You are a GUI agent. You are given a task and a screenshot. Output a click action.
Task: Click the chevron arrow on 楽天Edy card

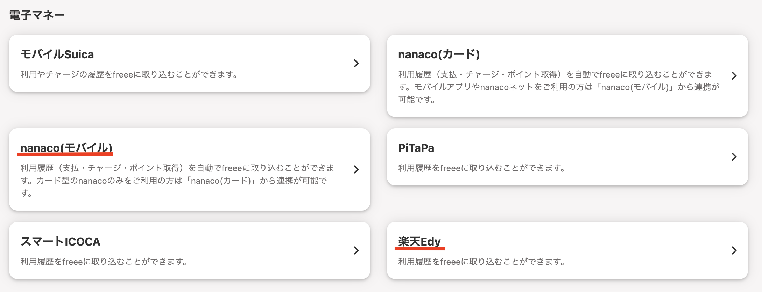[x=734, y=250]
